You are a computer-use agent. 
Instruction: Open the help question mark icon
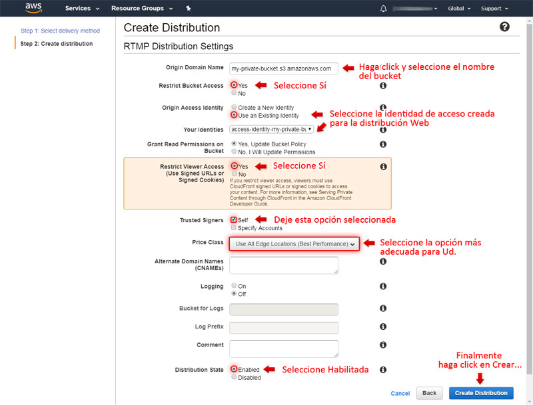click(504, 27)
